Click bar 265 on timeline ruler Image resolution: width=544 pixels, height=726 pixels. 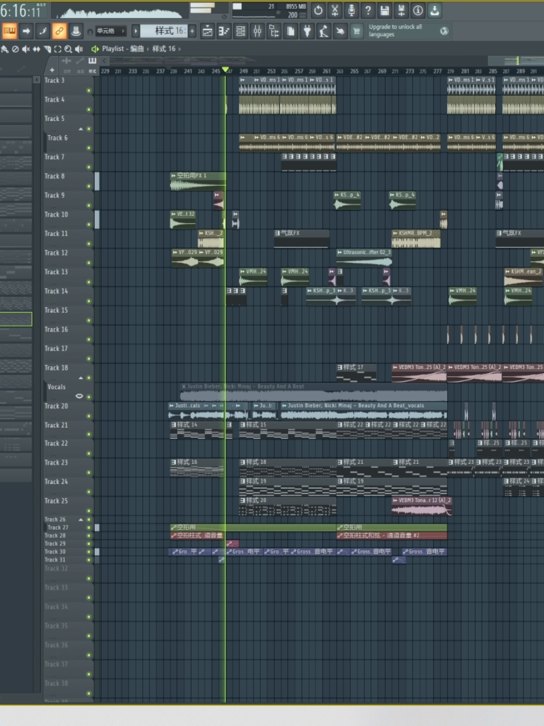point(354,71)
